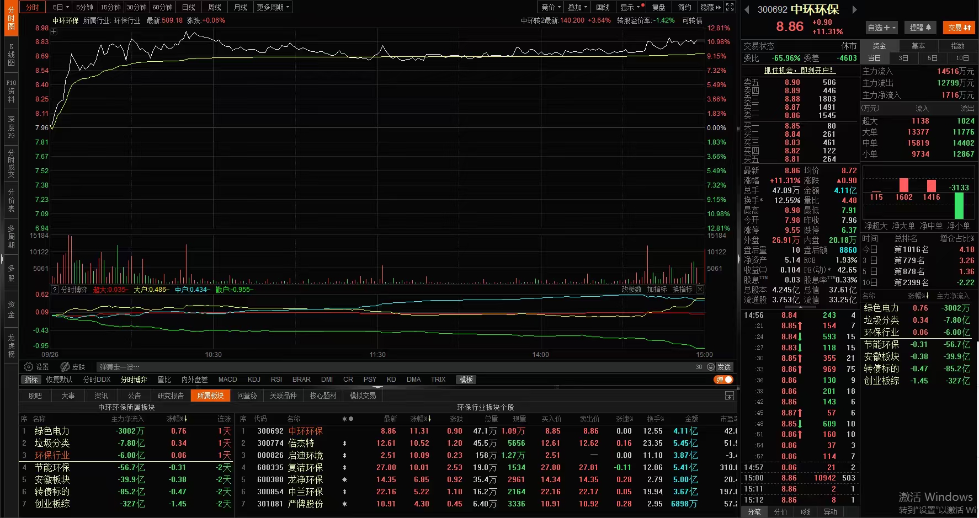The height and width of the screenshot is (518, 979).
Task: Toggle the 指标 indicator button
Action: coord(31,380)
